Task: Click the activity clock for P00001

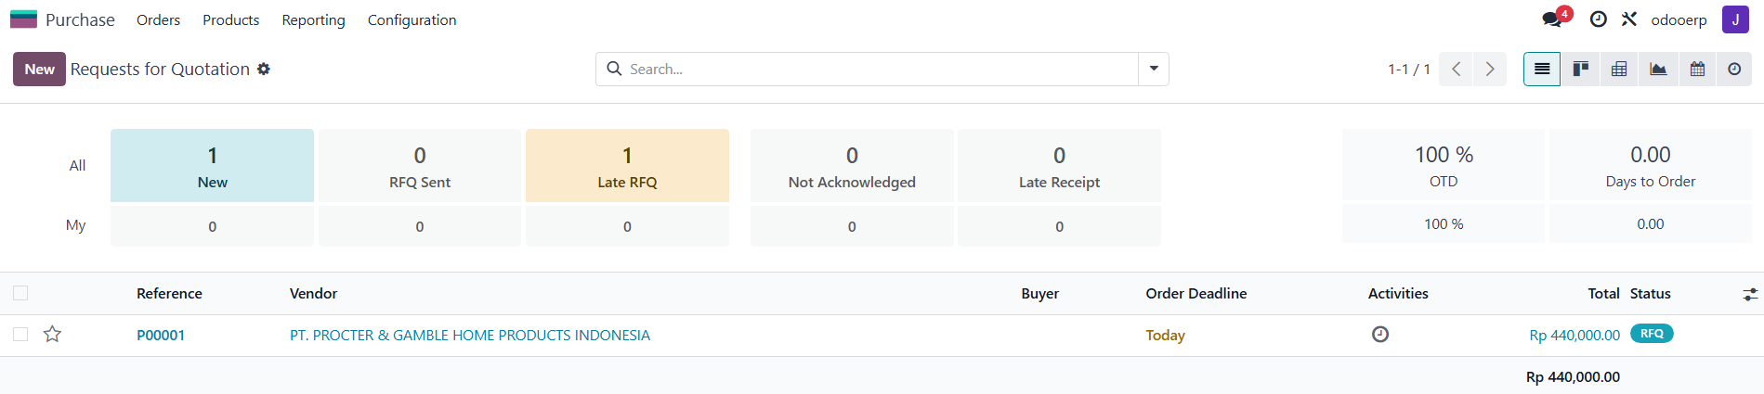Action: pyautogui.click(x=1380, y=334)
